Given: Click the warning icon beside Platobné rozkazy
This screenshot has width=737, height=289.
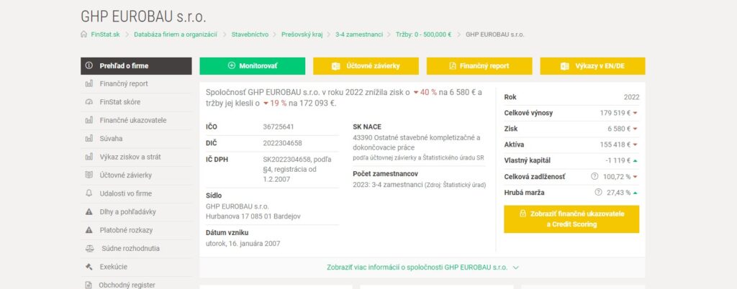Looking at the screenshot, I should coord(89,230).
